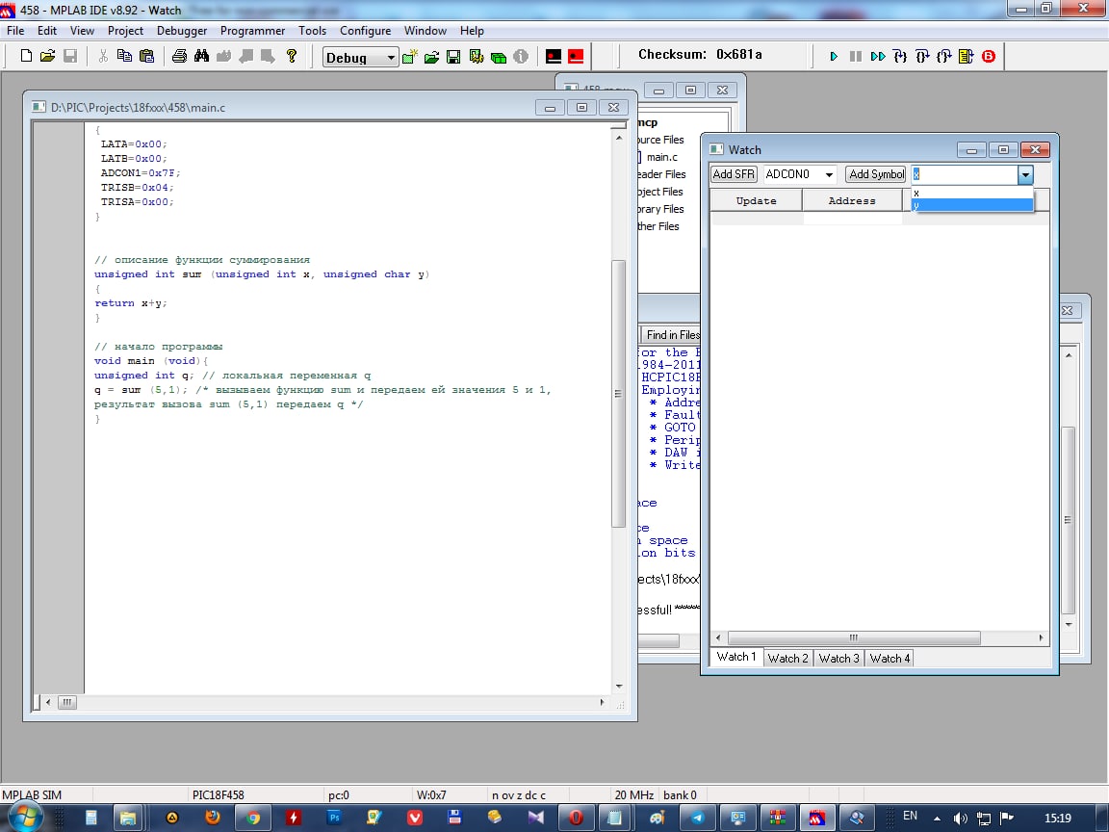The height and width of the screenshot is (832, 1109).
Task: Select Library Files in project window
Action: point(660,209)
